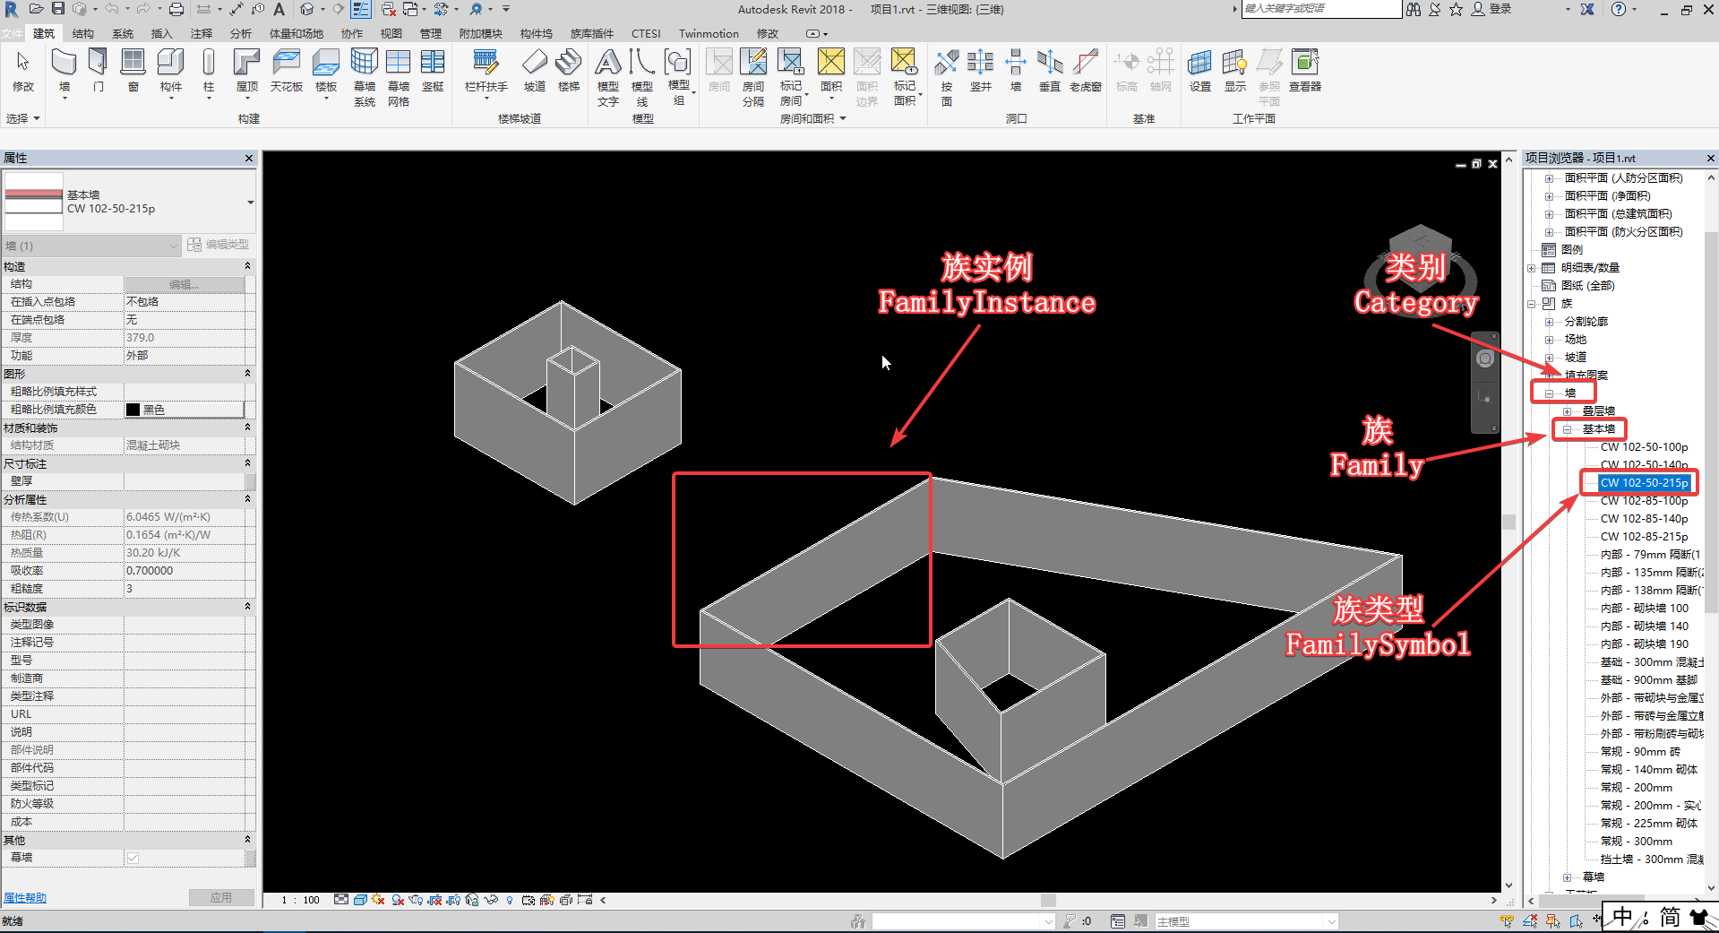
Task: Open the work plane Set tool
Action: (x=1200, y=72)
